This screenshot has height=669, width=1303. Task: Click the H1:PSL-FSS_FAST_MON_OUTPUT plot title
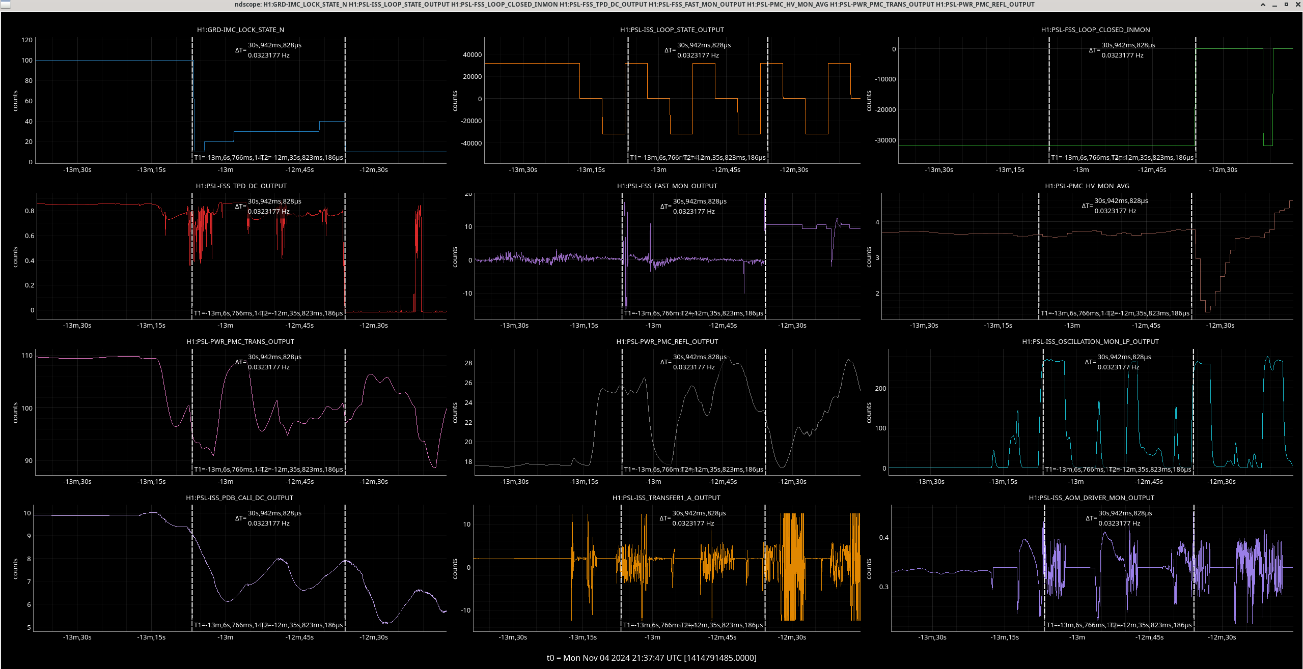(667, 186)
